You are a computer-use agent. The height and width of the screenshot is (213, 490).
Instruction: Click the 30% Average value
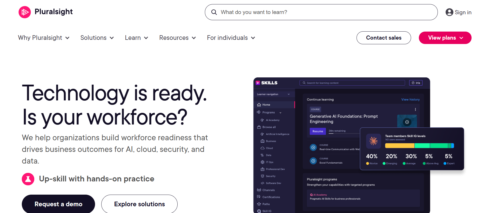point(411,156)
